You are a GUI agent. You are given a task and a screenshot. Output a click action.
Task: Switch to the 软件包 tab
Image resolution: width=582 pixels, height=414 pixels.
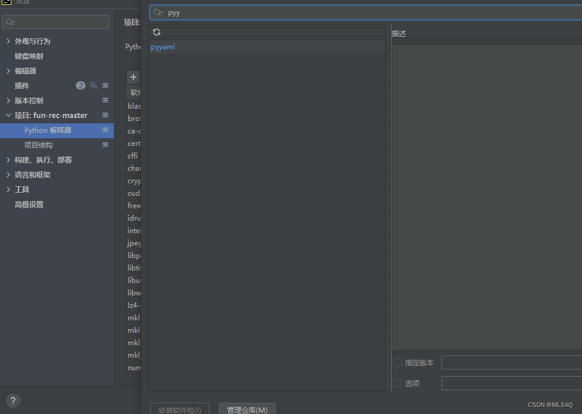[x=135, y=92]
